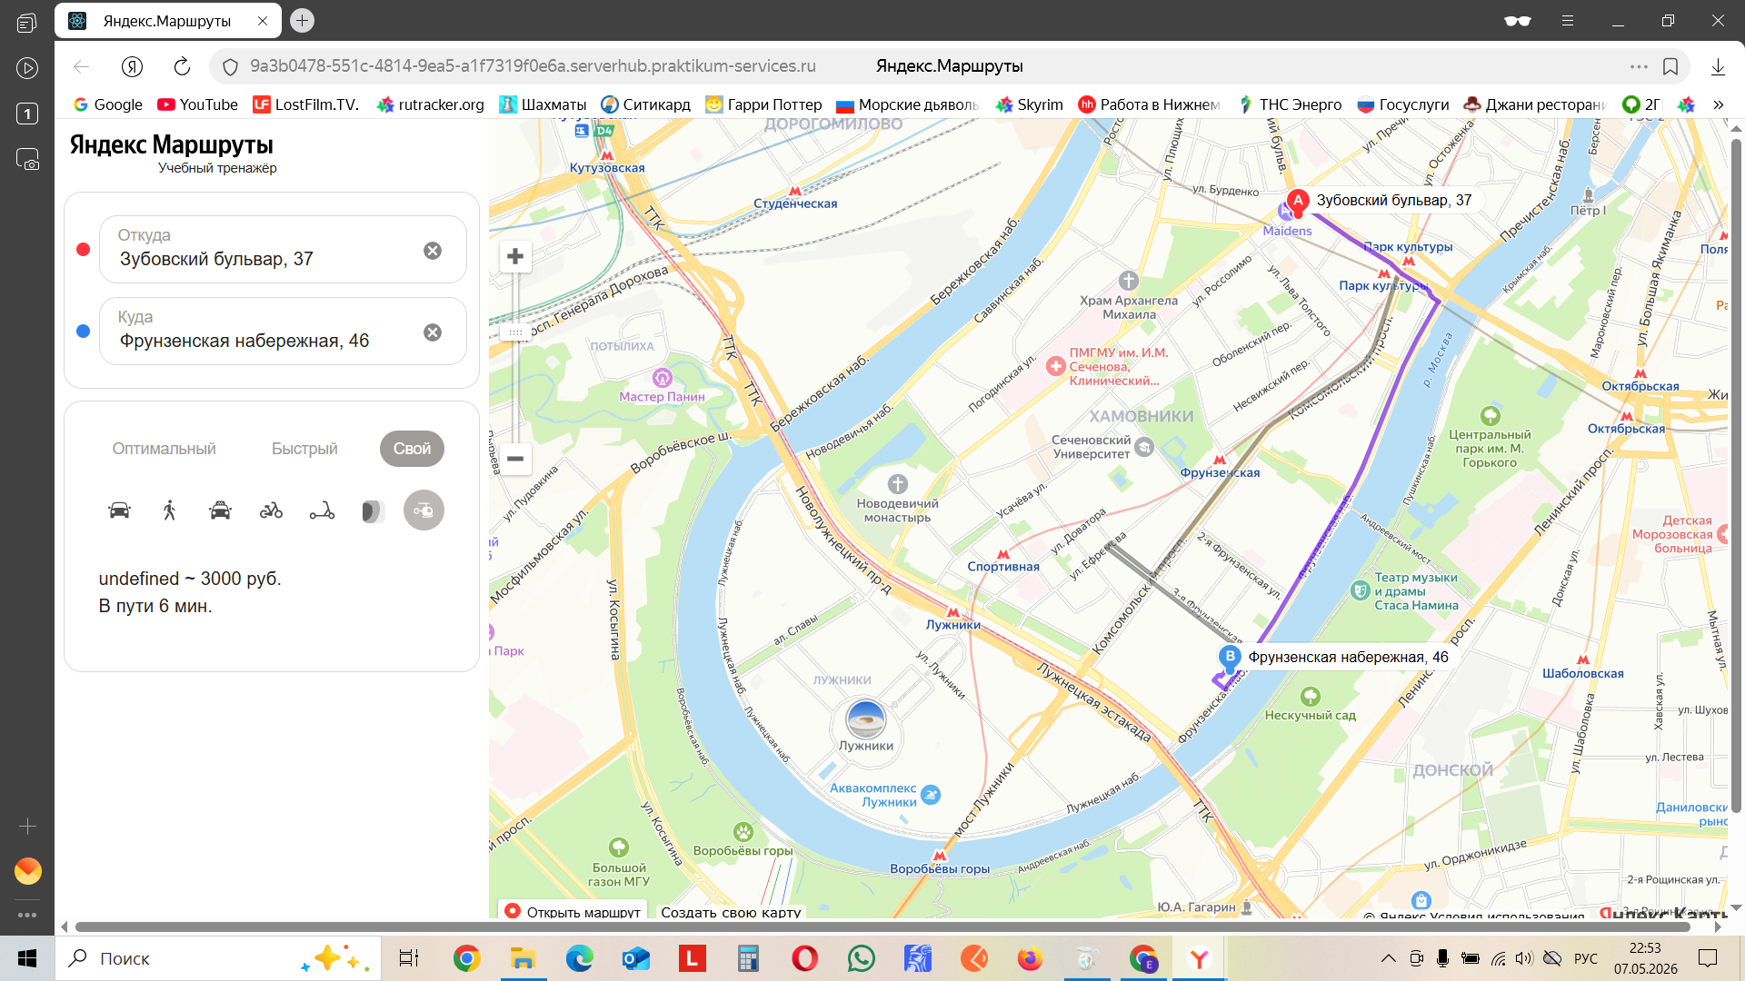Viewport: 1745px width, 981px height.
Task: Clear the Куда address field
Action: [433, 332]
